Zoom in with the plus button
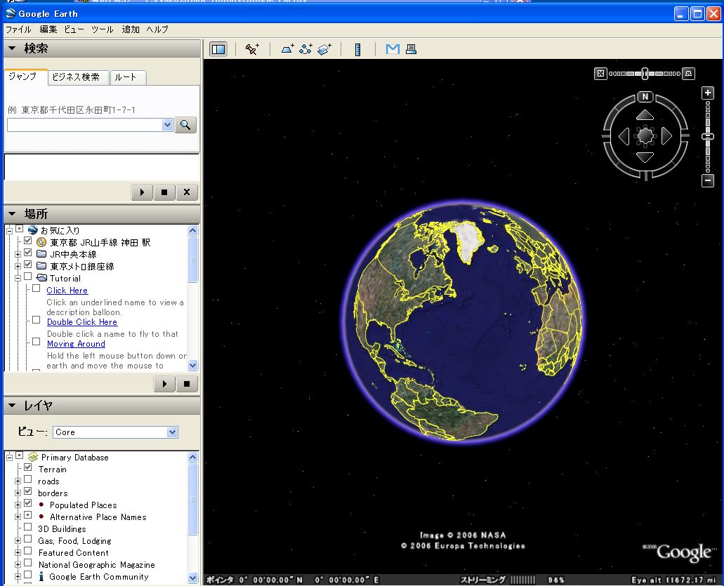Image resolution: width=724 pixels, height=586 pixels. click(x=708, y=93)
